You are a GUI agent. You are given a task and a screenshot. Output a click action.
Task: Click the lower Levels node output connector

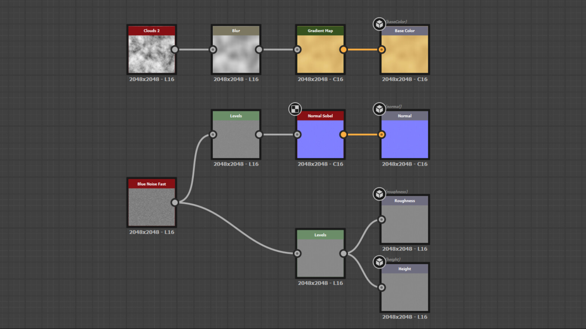click(343, 253)
